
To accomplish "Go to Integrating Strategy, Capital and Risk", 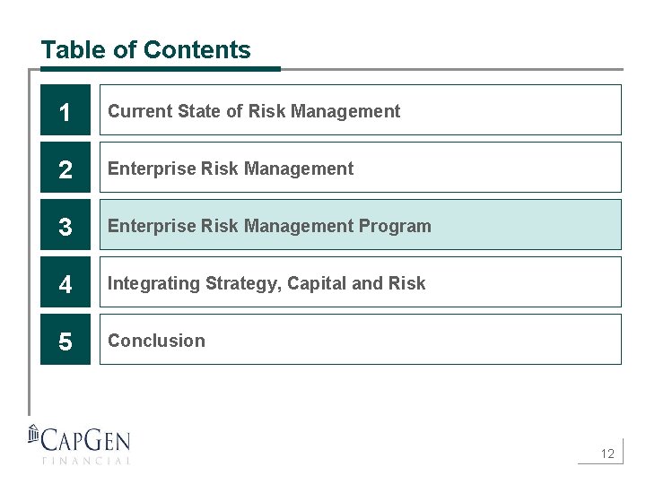I will point(266,283).
